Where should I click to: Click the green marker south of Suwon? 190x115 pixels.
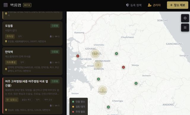click(99, 79)
